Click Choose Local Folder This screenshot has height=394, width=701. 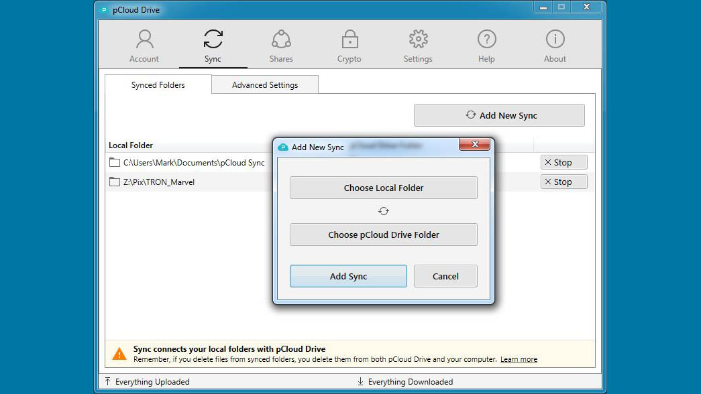tap(384, 188)
